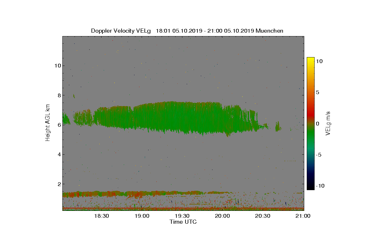The width and height of the screenshot is (376, 251).
Task: Click the height tick label 2
Action: click(59, 184)
